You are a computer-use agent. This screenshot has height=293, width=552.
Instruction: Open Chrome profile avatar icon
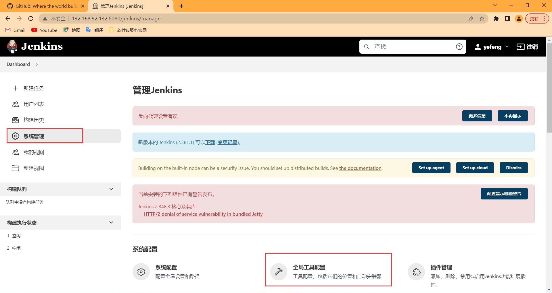(x=519, y=19)
